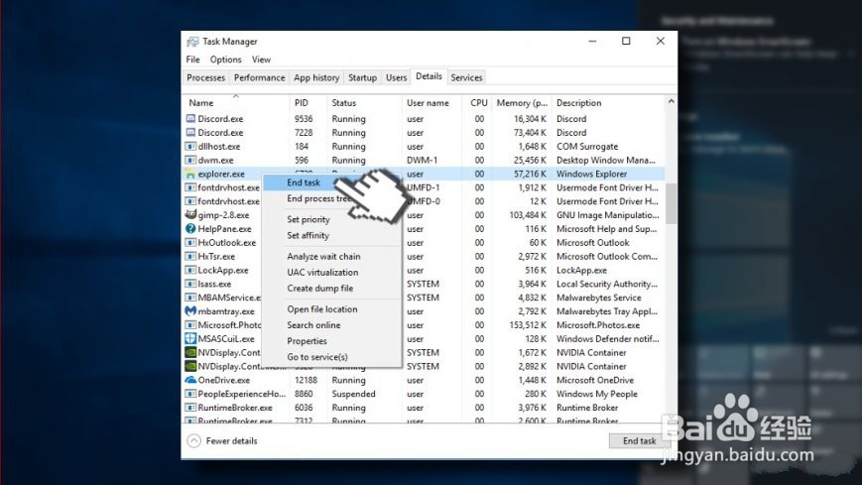Click the MBAMService.exe process icon
The image size is (862, 485).
[x=190, y=298]
